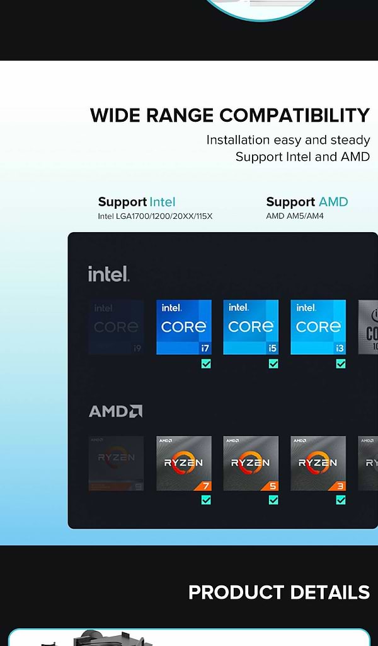Select the dimmed Intel Core i9 badge

(x=117, y=327)
